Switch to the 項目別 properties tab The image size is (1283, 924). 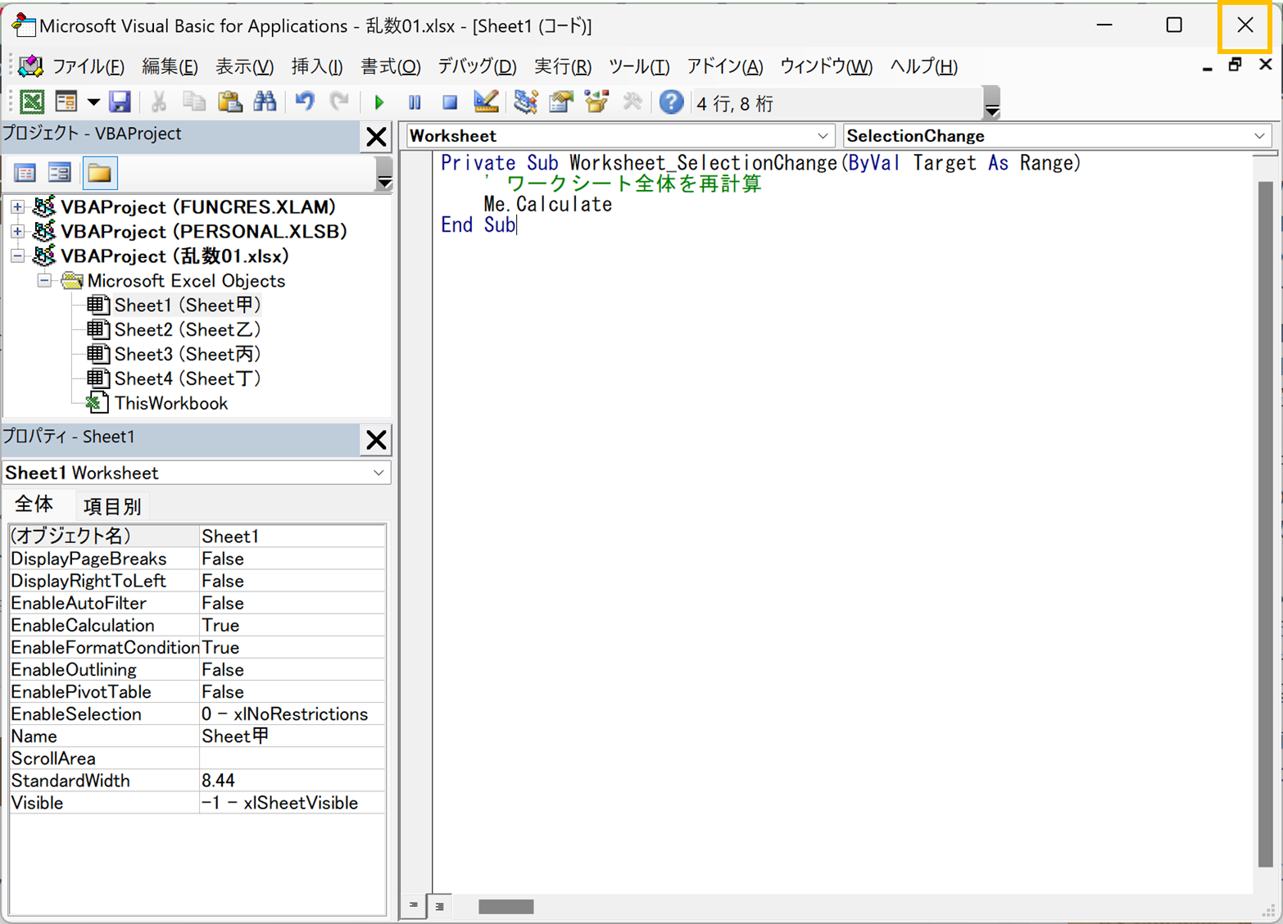click(112, 506)
